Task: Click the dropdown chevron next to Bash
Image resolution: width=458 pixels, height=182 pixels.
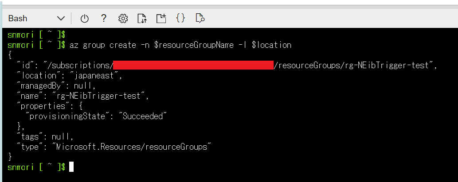Action: click(61, 19)
